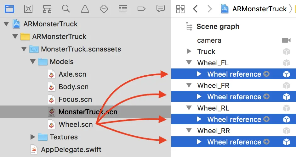Collapse the Wheel_FL node
Screen dimensions: 296x157
coord(189,63)
